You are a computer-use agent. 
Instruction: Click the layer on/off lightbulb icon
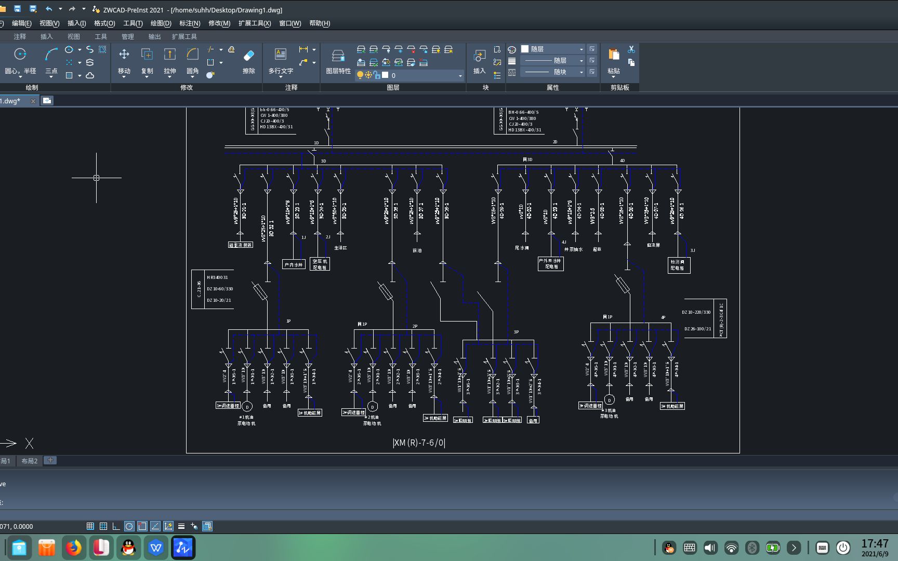click(x=360, y=75)
